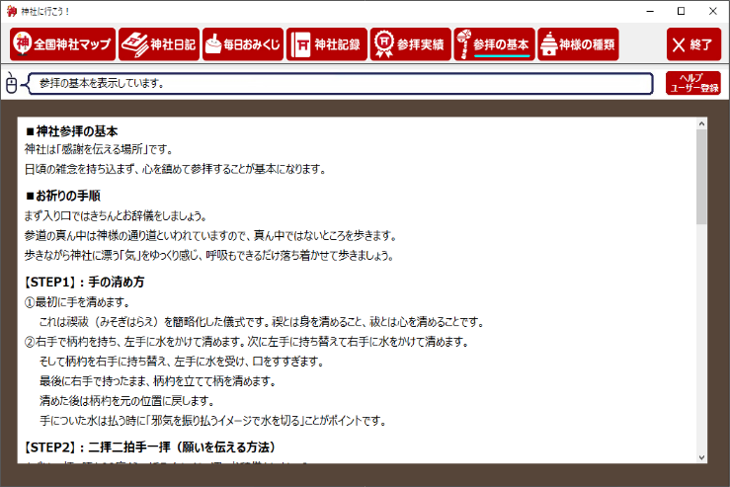Maximize the 神社に行こう window

[681, 11]
